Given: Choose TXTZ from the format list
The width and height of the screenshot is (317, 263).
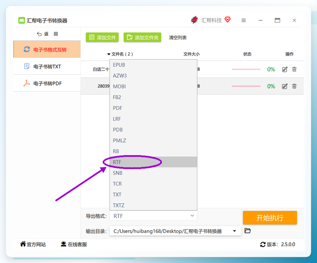Looking at the screenshot, I should click(153, 205).
